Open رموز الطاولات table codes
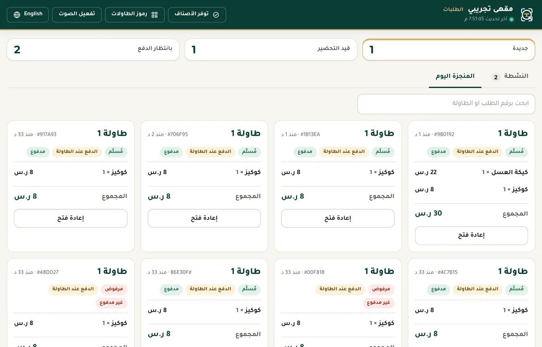The width and height of the screenshot is (542, 347). point(135,14)
